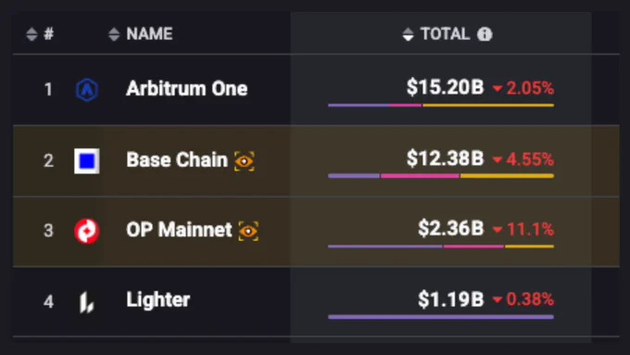Image resolution: width=630 pixels, height=355 pixels.
Task: Click the Arbitrum One logo icon
Action: coord(87,89)
